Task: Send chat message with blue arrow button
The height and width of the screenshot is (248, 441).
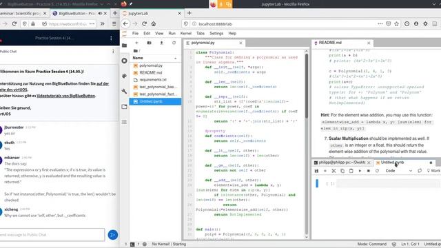Action: pos(113,235)
